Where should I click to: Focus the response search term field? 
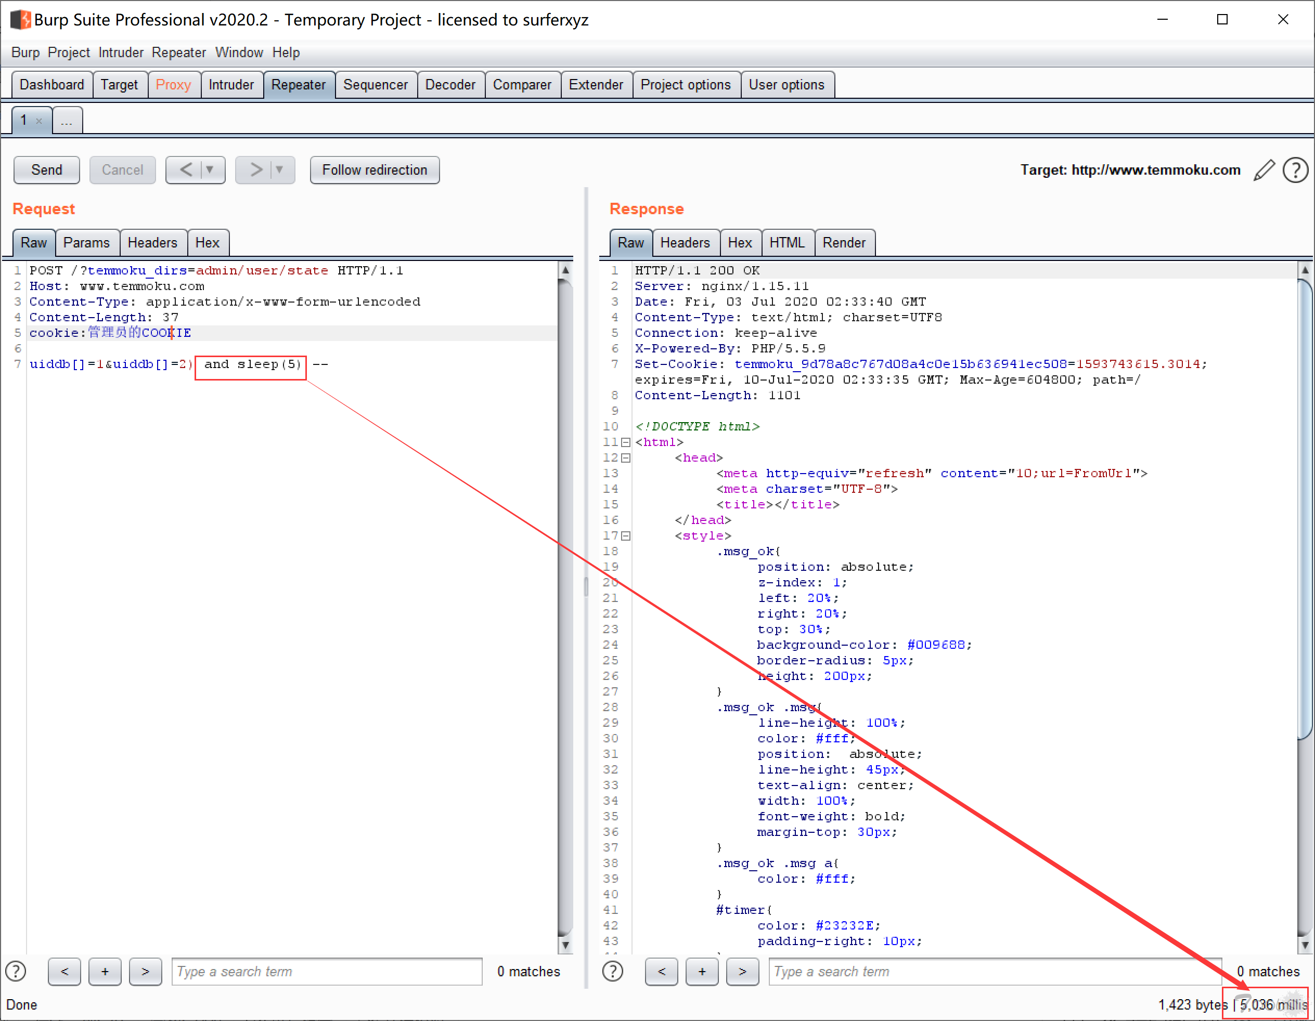coord(995,971)
